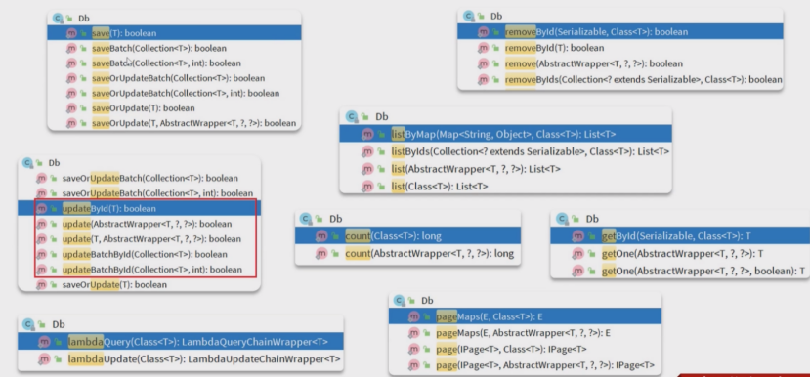Select lambdaQuery(Class<T>): LambdaQueryChainWrapper<T> entry
The width and height of the screenshot is (810, 378).
181,342
